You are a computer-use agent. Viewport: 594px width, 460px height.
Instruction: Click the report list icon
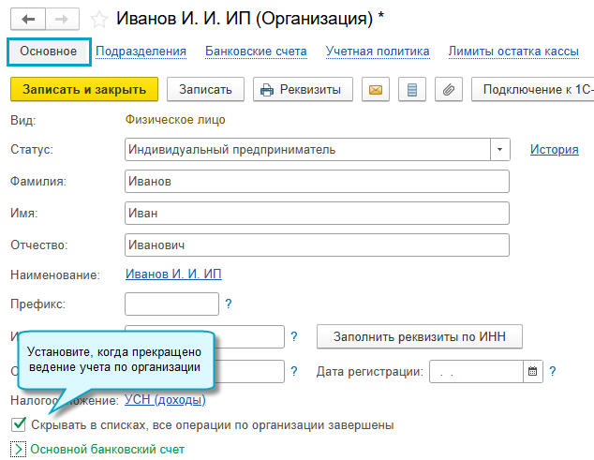[x=408, y=89]
